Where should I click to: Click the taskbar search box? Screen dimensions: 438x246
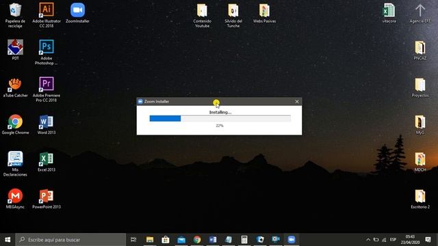click(70, 240)
